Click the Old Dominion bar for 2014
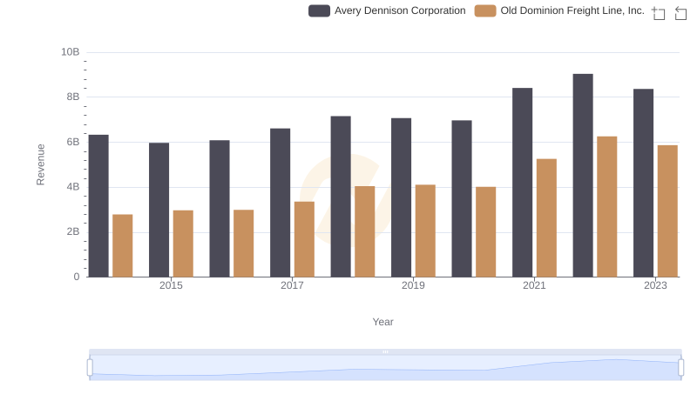The height and width of the screenshot is (401, 697). [123, 246]
